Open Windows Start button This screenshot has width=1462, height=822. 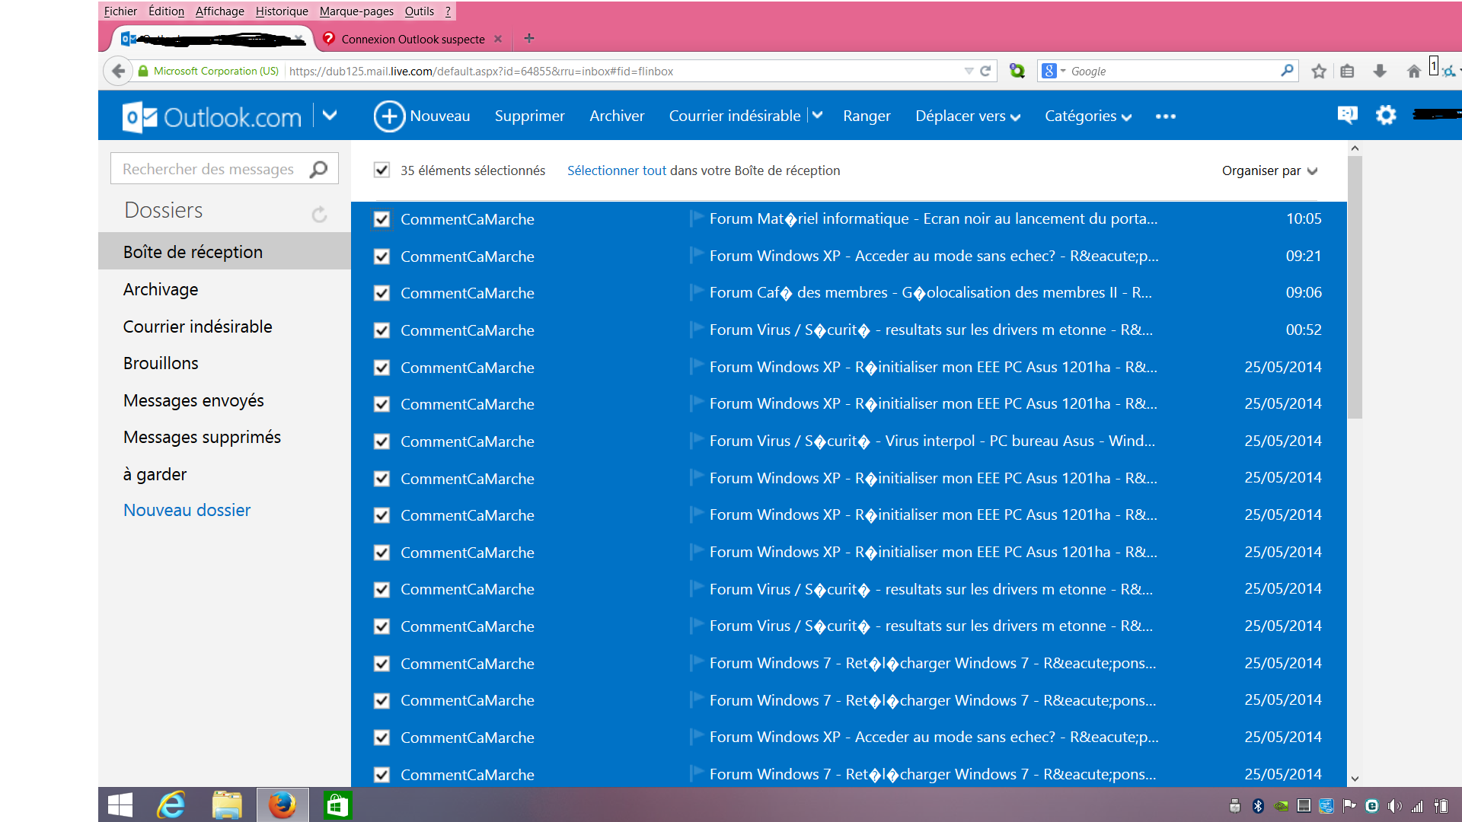tap(120, 804)
